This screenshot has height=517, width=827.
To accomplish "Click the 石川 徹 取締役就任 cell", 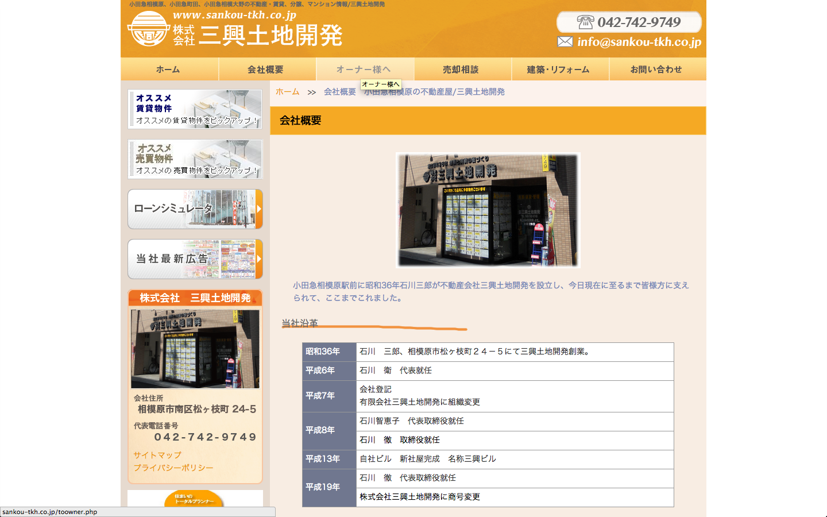I will [515, 440].
